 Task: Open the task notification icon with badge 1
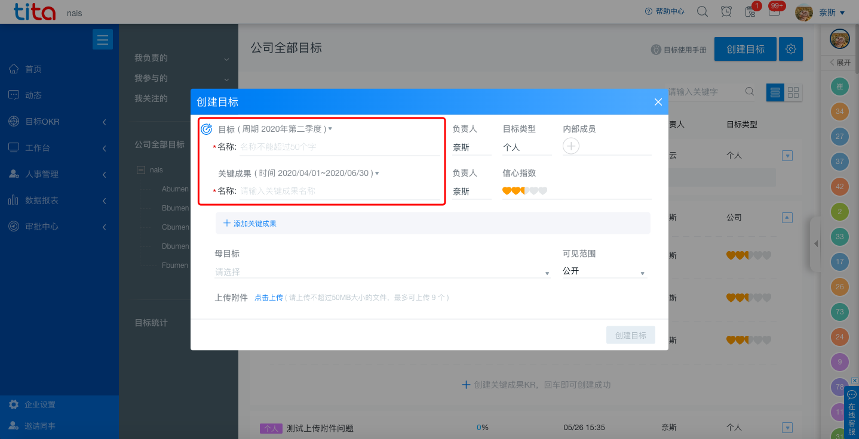pos(751,10)
